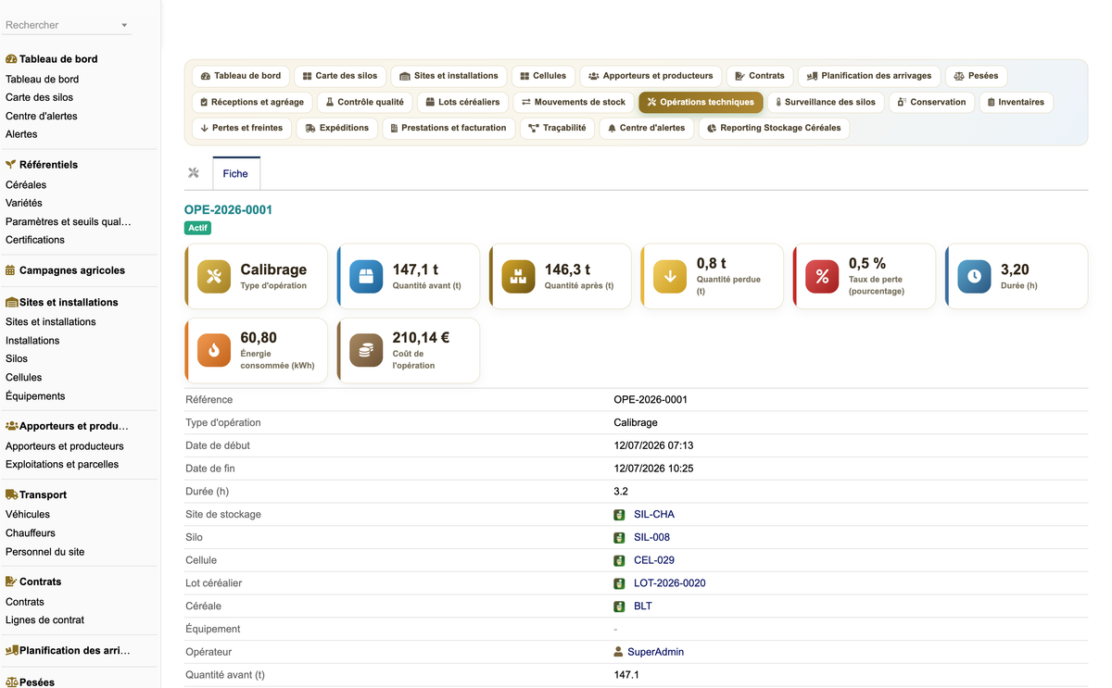Open Réceptions et agréage navigation item
The height and width of the screenshot is (688, 1112).
[x=252, y=102]
